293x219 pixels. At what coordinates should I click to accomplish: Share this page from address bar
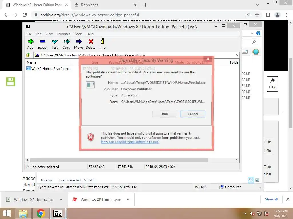[x=248, y=15]
